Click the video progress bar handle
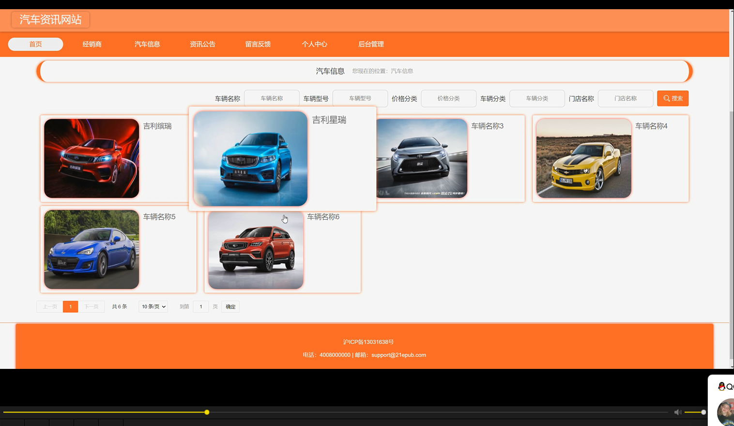Screen dimensions: 734x426 click(207, 412)
